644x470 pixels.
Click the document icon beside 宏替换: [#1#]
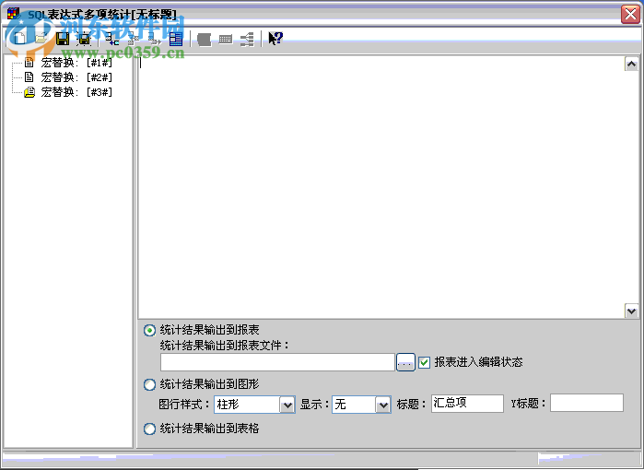tap(29, 63)
